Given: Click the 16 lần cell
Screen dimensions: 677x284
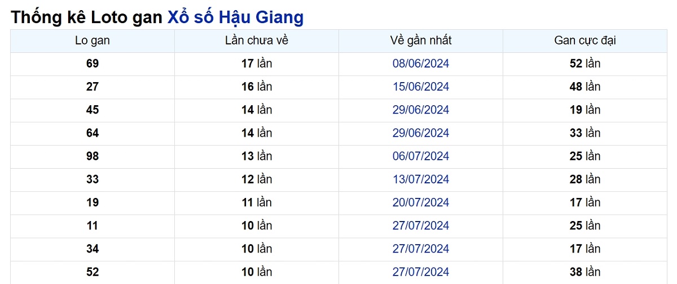Looking at the screenshot, I should click(x=257, y=87).
